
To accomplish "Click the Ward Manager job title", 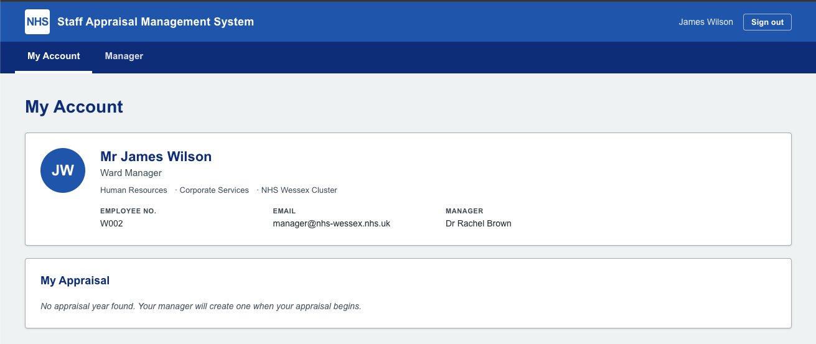I will (x=131, y=173).
